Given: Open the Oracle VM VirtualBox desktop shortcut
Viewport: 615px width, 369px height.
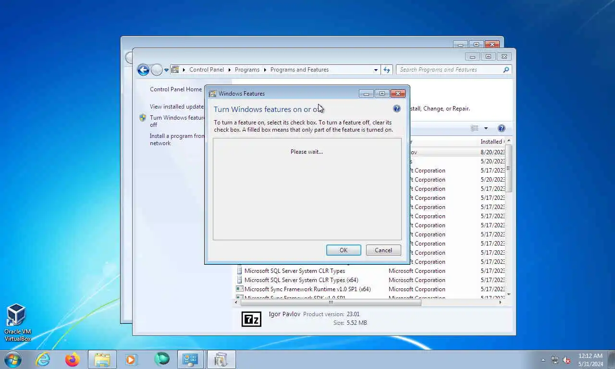Looking at the screenshot, I should click(17, 322).
